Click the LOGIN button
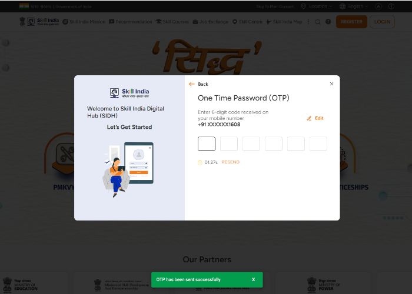Image resolution: width=412 pixels, height=294 pixels. [382, 22]
